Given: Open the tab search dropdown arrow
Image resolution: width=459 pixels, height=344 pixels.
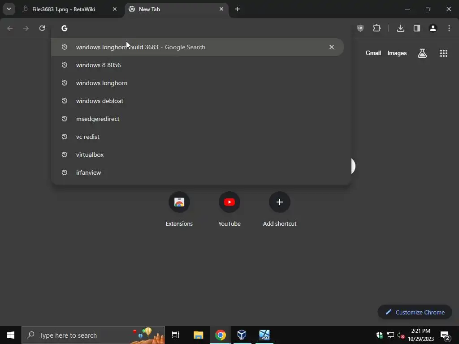Looking at the screenshot, I should tap(9, 9).
